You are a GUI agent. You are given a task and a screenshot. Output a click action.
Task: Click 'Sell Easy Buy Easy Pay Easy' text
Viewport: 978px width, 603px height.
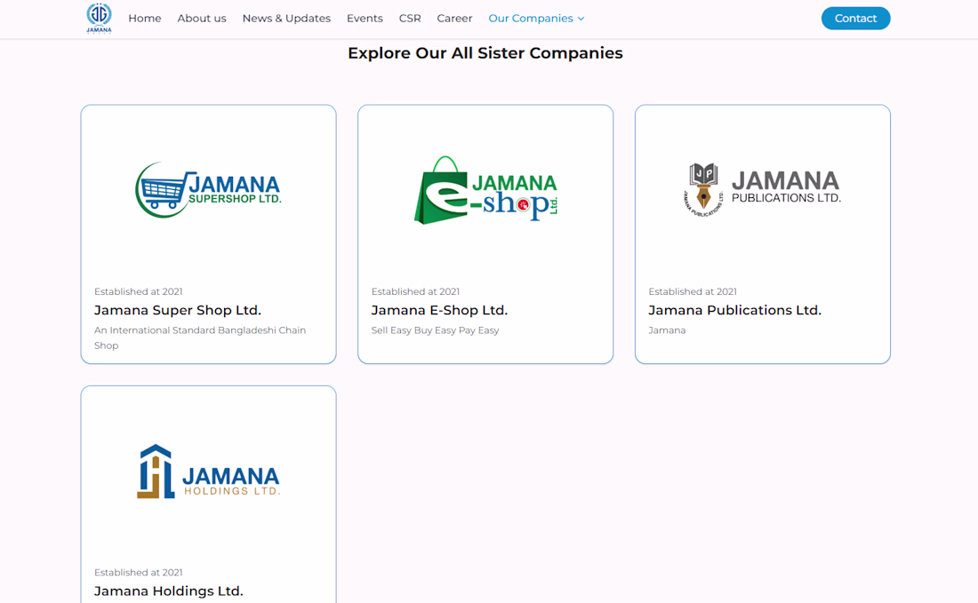click(436, 330)
